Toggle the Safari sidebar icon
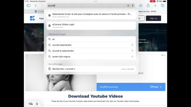191x107 pixels. (x=29, y=6)
